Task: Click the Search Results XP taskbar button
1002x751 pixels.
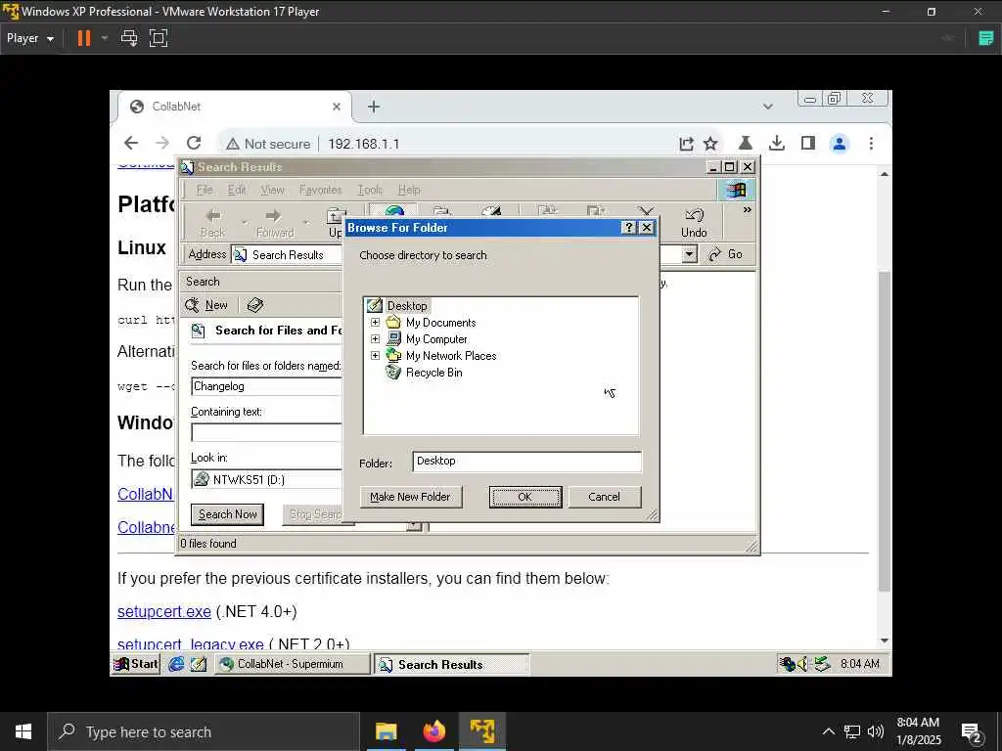Action: pyautogui.click(x=452, y=664)
